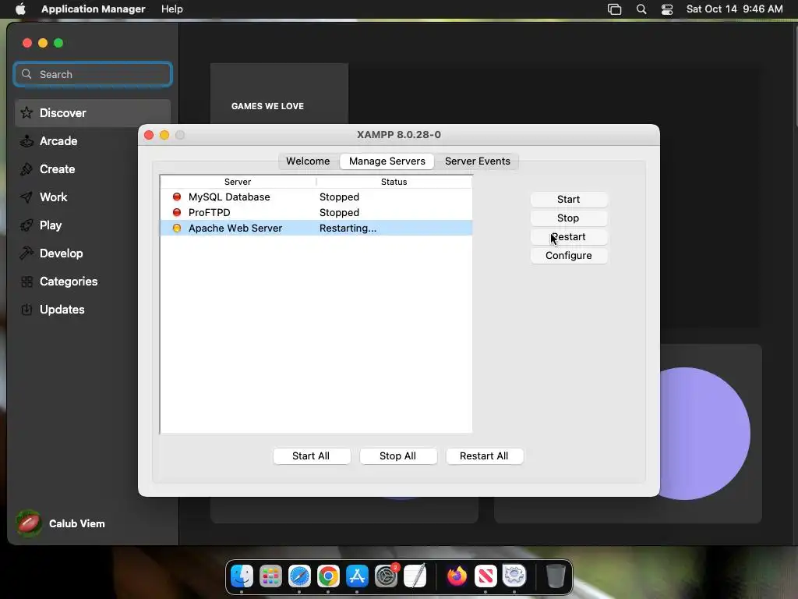Open the Help menu
The width and height of the screenshot is (798, 599).
pyautogui.click(x=172, y=9)
